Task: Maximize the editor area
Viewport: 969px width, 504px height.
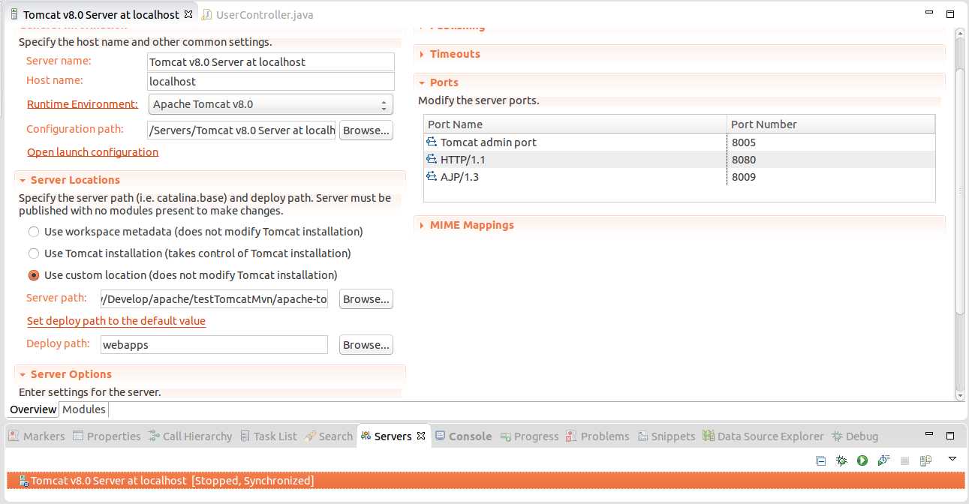Action: click(x=950, y=14)
